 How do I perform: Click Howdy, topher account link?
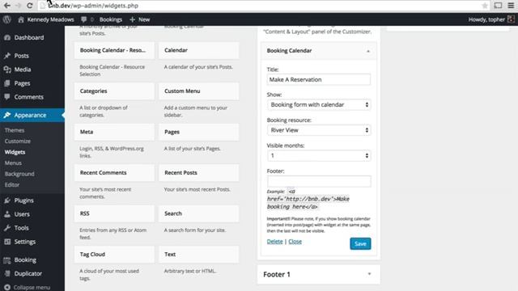(x=486, y=19)
